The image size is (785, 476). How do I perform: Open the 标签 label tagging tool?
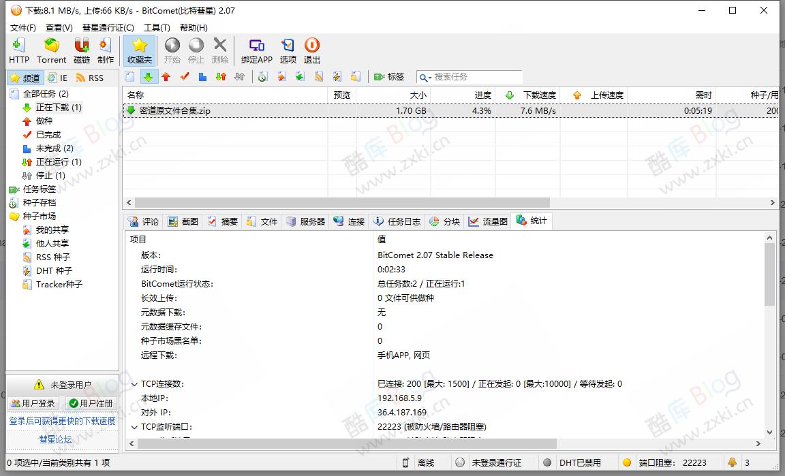(x=388, y=77)
